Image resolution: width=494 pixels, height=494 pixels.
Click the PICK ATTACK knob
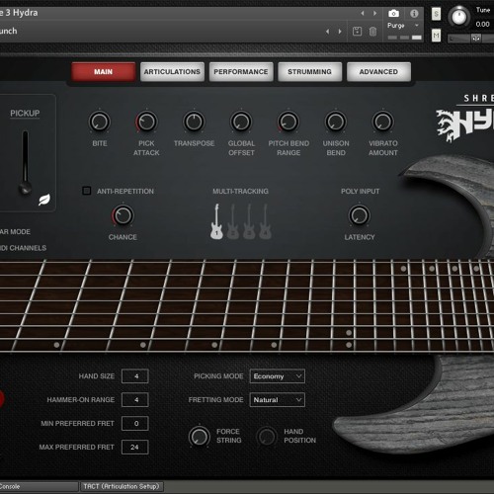point(146,122)
